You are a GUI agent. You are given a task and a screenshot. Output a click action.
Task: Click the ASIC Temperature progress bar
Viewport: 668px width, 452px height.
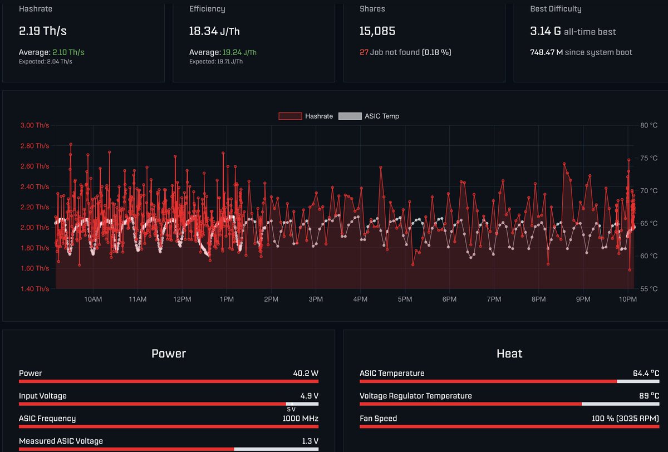[x=509, y=381]
